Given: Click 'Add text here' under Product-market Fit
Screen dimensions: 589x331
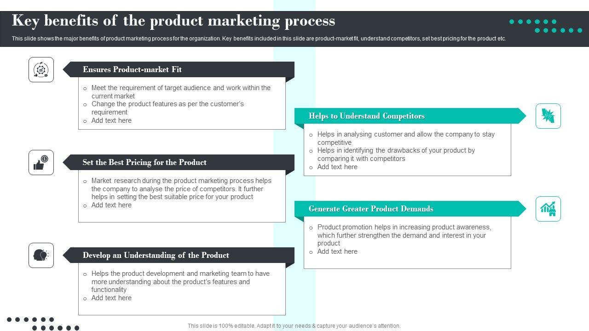Looking at the screenshot, I should click(x=111, y=120).
